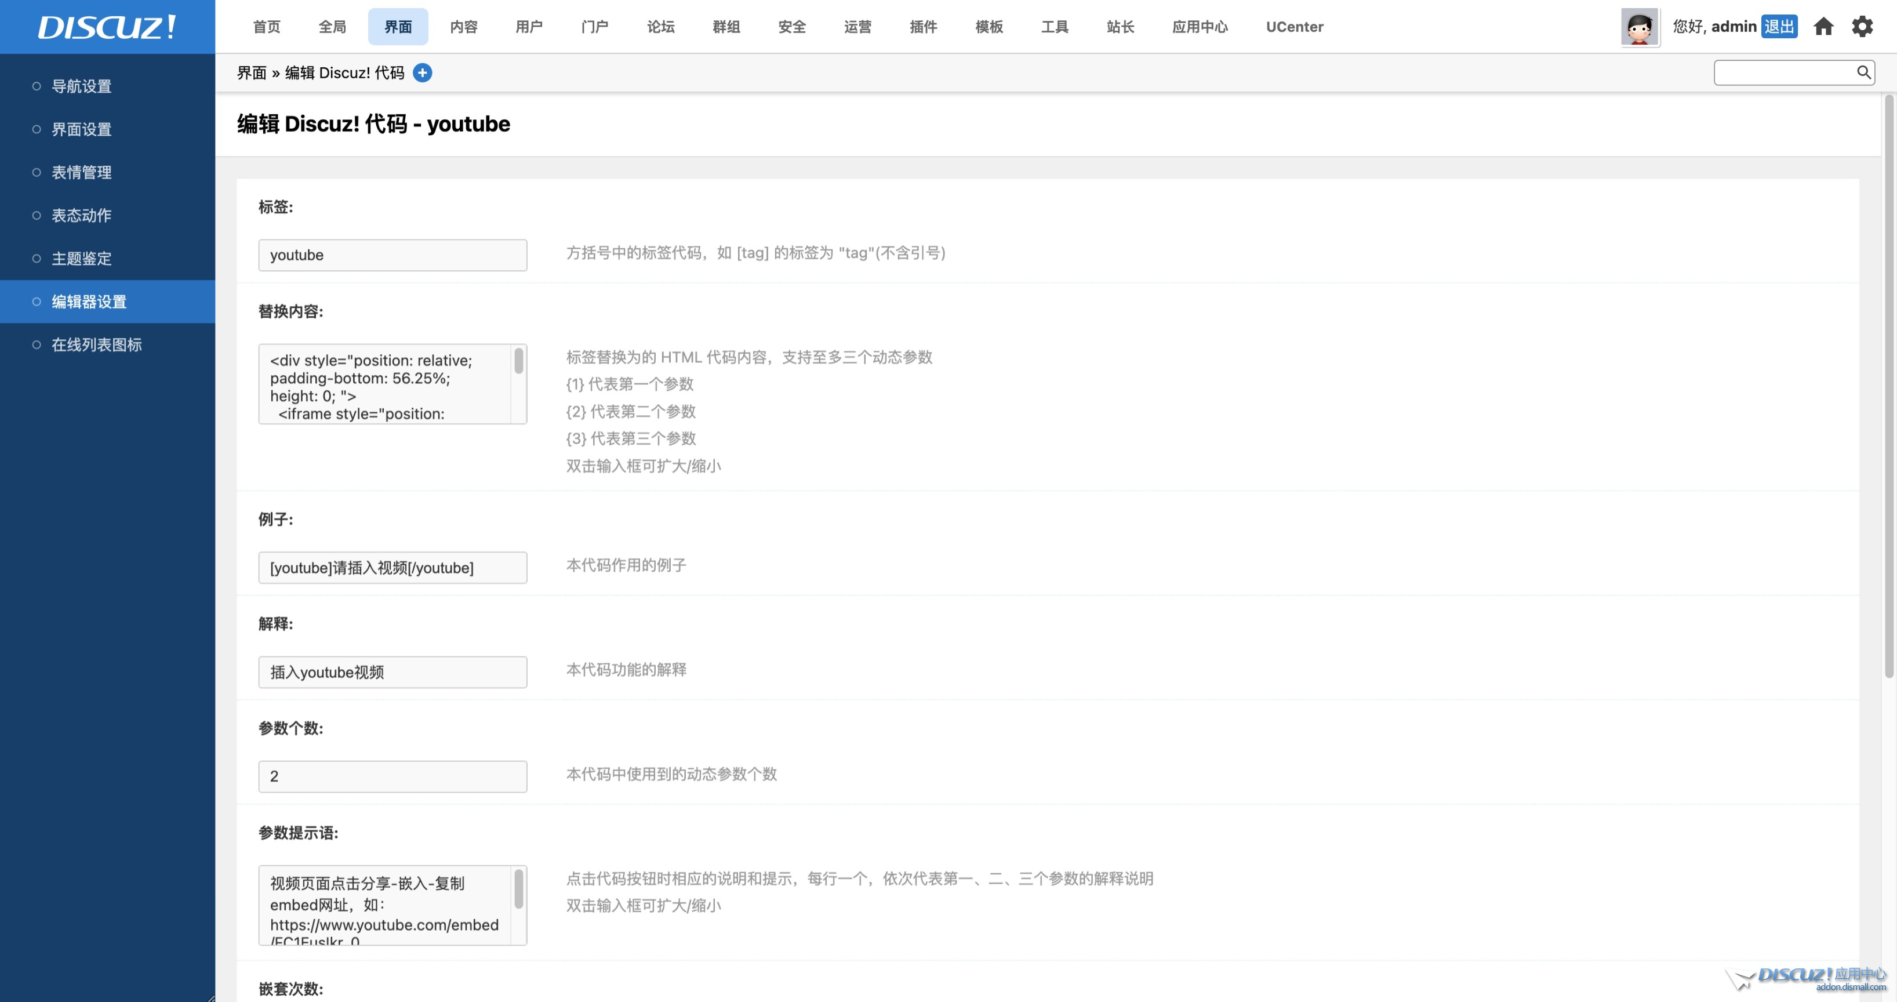Go to 在线列表图标 sidebar entry
Image resolution: width=1897 pixels, height=1002 pixels.
click(x=96, y=345)
